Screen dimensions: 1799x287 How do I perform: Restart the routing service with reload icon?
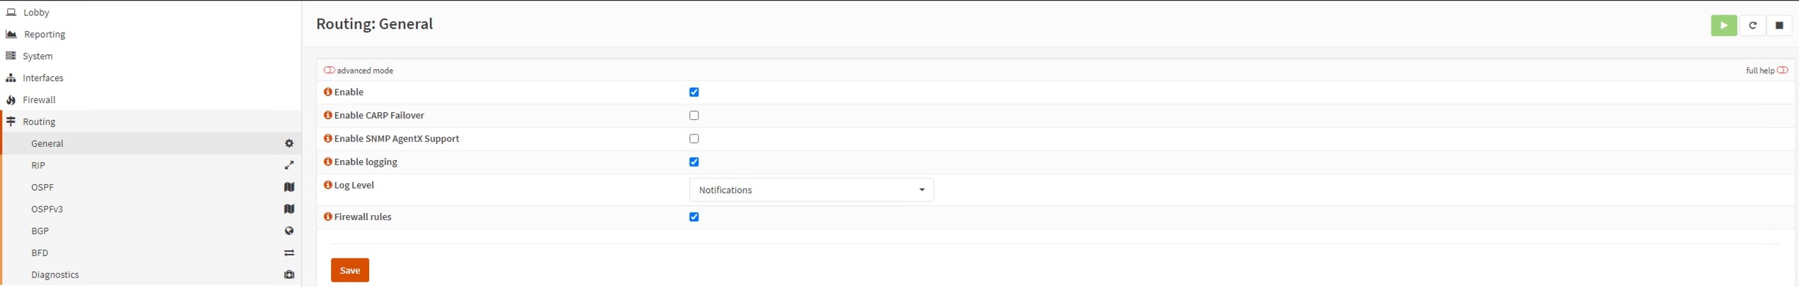1752,25
